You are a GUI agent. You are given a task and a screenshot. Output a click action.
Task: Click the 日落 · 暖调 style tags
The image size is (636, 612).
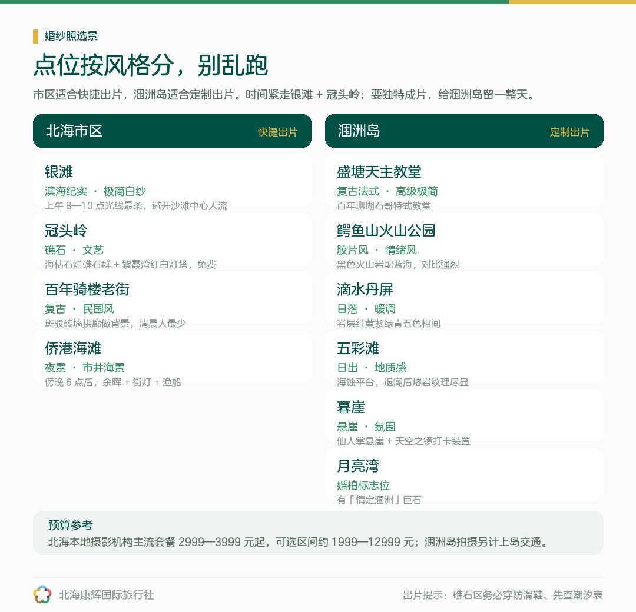click(x=366, y=309)
